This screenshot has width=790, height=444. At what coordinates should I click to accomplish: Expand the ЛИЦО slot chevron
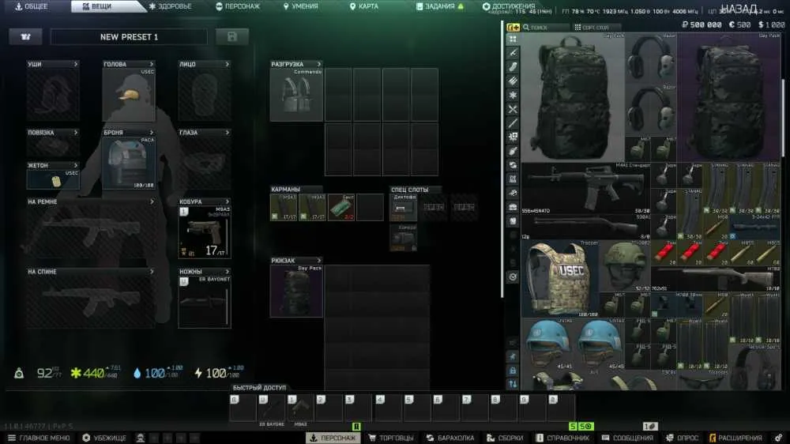click(x=228, y=64)
